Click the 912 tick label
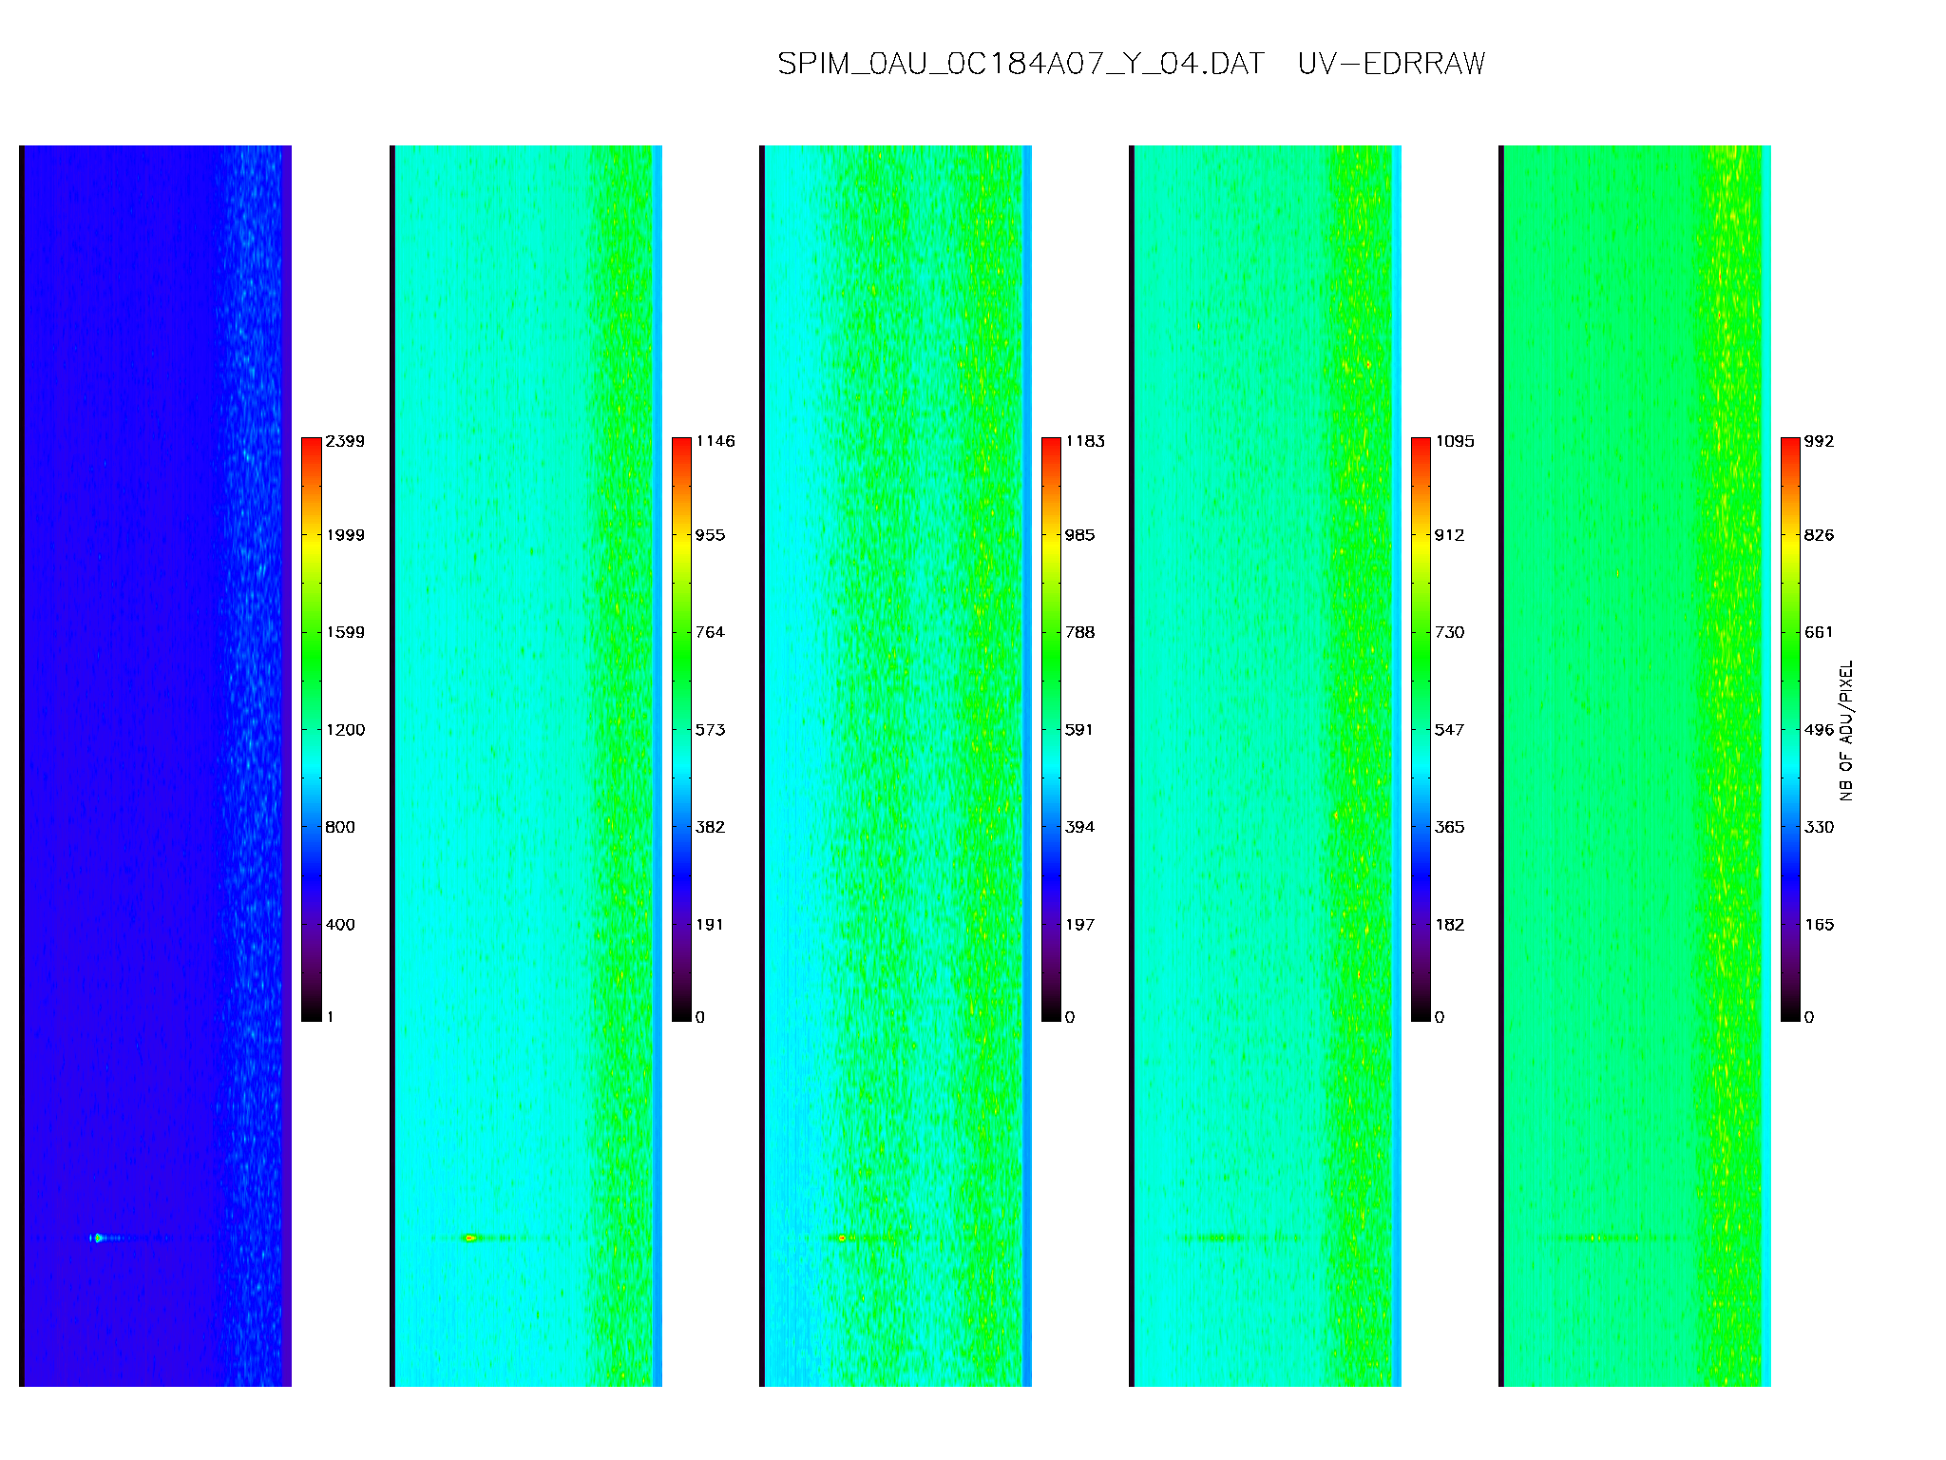The image size is (1946, 1460). click(1449, 535)
